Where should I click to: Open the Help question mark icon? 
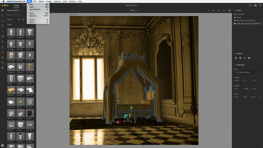click(260, 5)
